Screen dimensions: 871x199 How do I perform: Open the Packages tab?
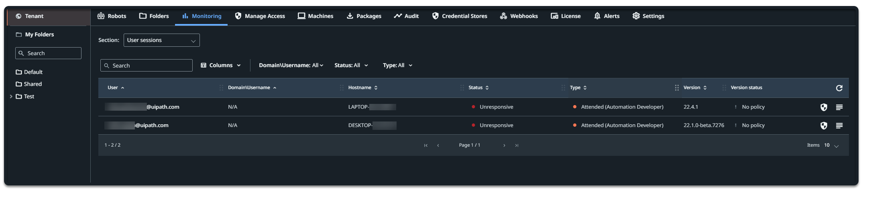364,16
